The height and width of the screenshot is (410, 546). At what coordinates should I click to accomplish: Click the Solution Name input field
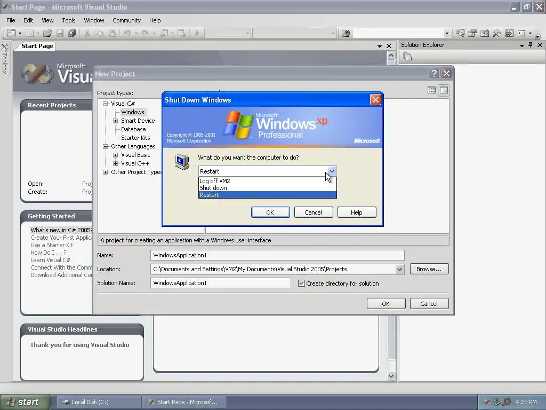click(x=220, y=283)
